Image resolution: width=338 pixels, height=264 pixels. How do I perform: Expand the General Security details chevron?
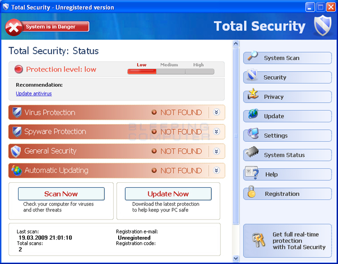coord(216,151)
